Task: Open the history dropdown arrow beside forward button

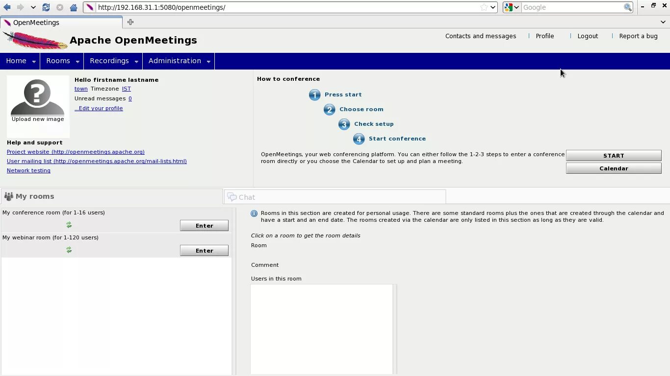Action: point(33,7)
